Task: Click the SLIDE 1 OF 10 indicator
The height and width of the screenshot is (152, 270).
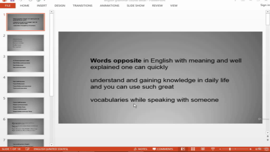Action: click(x=11, y=149)
